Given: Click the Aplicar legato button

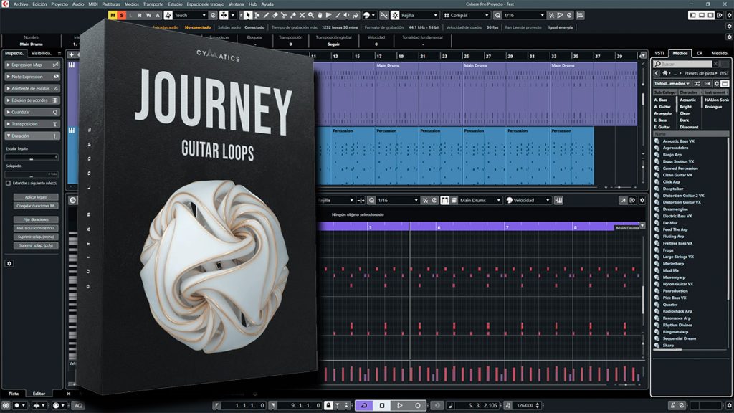Looking at the screenshot, I should coord(36,196).
